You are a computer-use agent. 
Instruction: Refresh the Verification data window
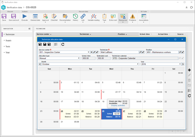191,8
